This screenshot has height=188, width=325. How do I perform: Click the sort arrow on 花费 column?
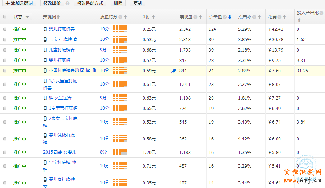coord(284,17)
